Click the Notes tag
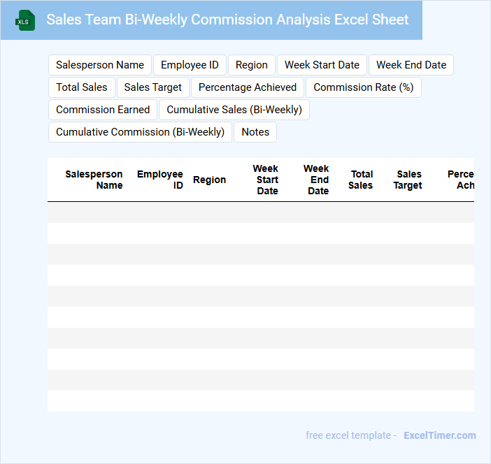This screenshot has width=491, height=464. click(x=255, y=132)
